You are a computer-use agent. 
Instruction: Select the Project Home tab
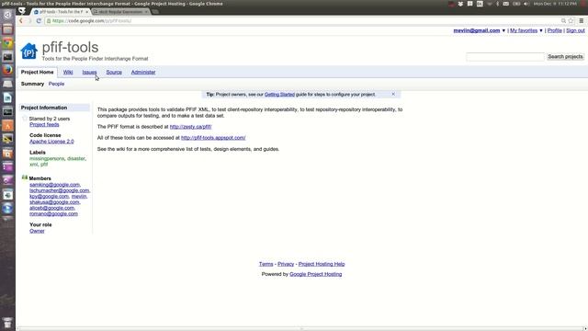pyautogui.click(x=37, y=72)
